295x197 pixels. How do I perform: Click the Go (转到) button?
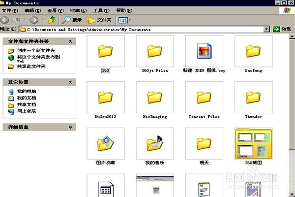pyautogui.click(x=282, y=29)
